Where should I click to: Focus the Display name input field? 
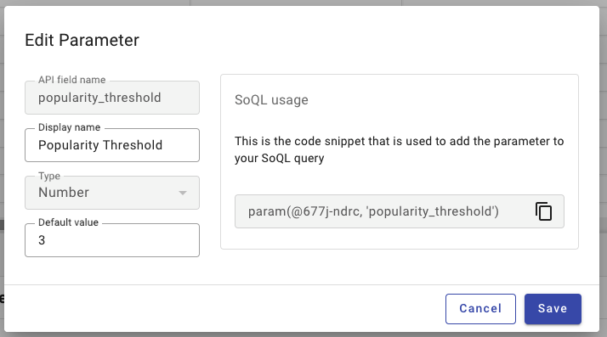[x=112, y=145]
